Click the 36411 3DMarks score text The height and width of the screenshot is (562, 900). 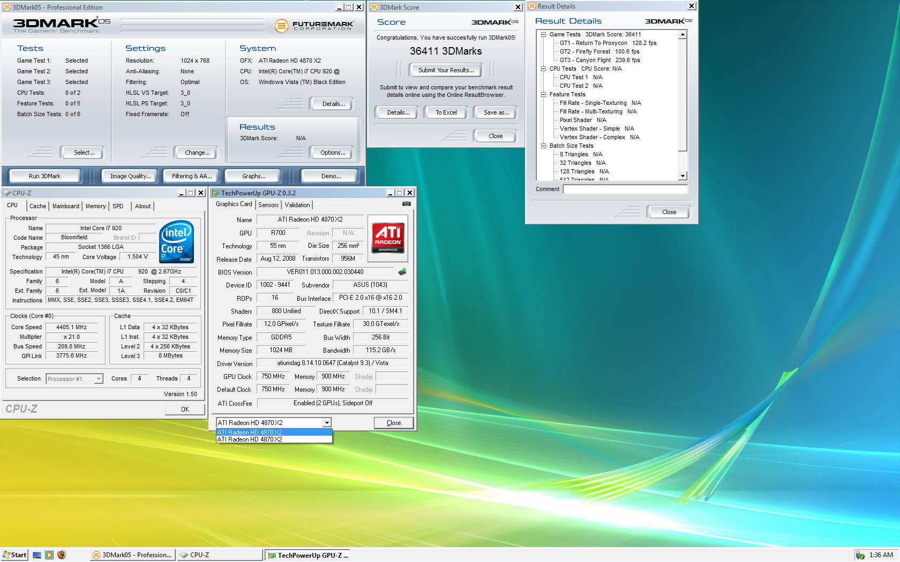pos(446,51)
